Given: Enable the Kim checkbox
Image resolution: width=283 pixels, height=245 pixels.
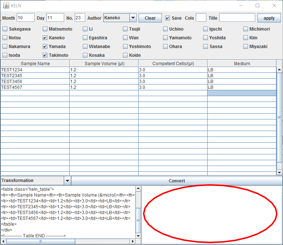Looking at the screenshot, I should click(245, 37).
